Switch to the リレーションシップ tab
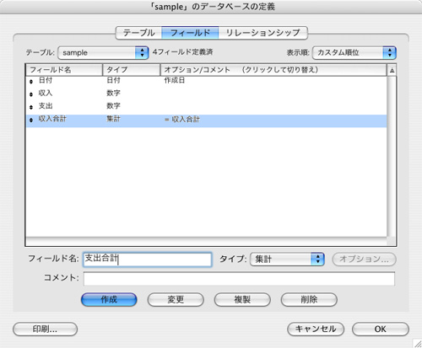This screenshot has height=348, width=422. 262,33
